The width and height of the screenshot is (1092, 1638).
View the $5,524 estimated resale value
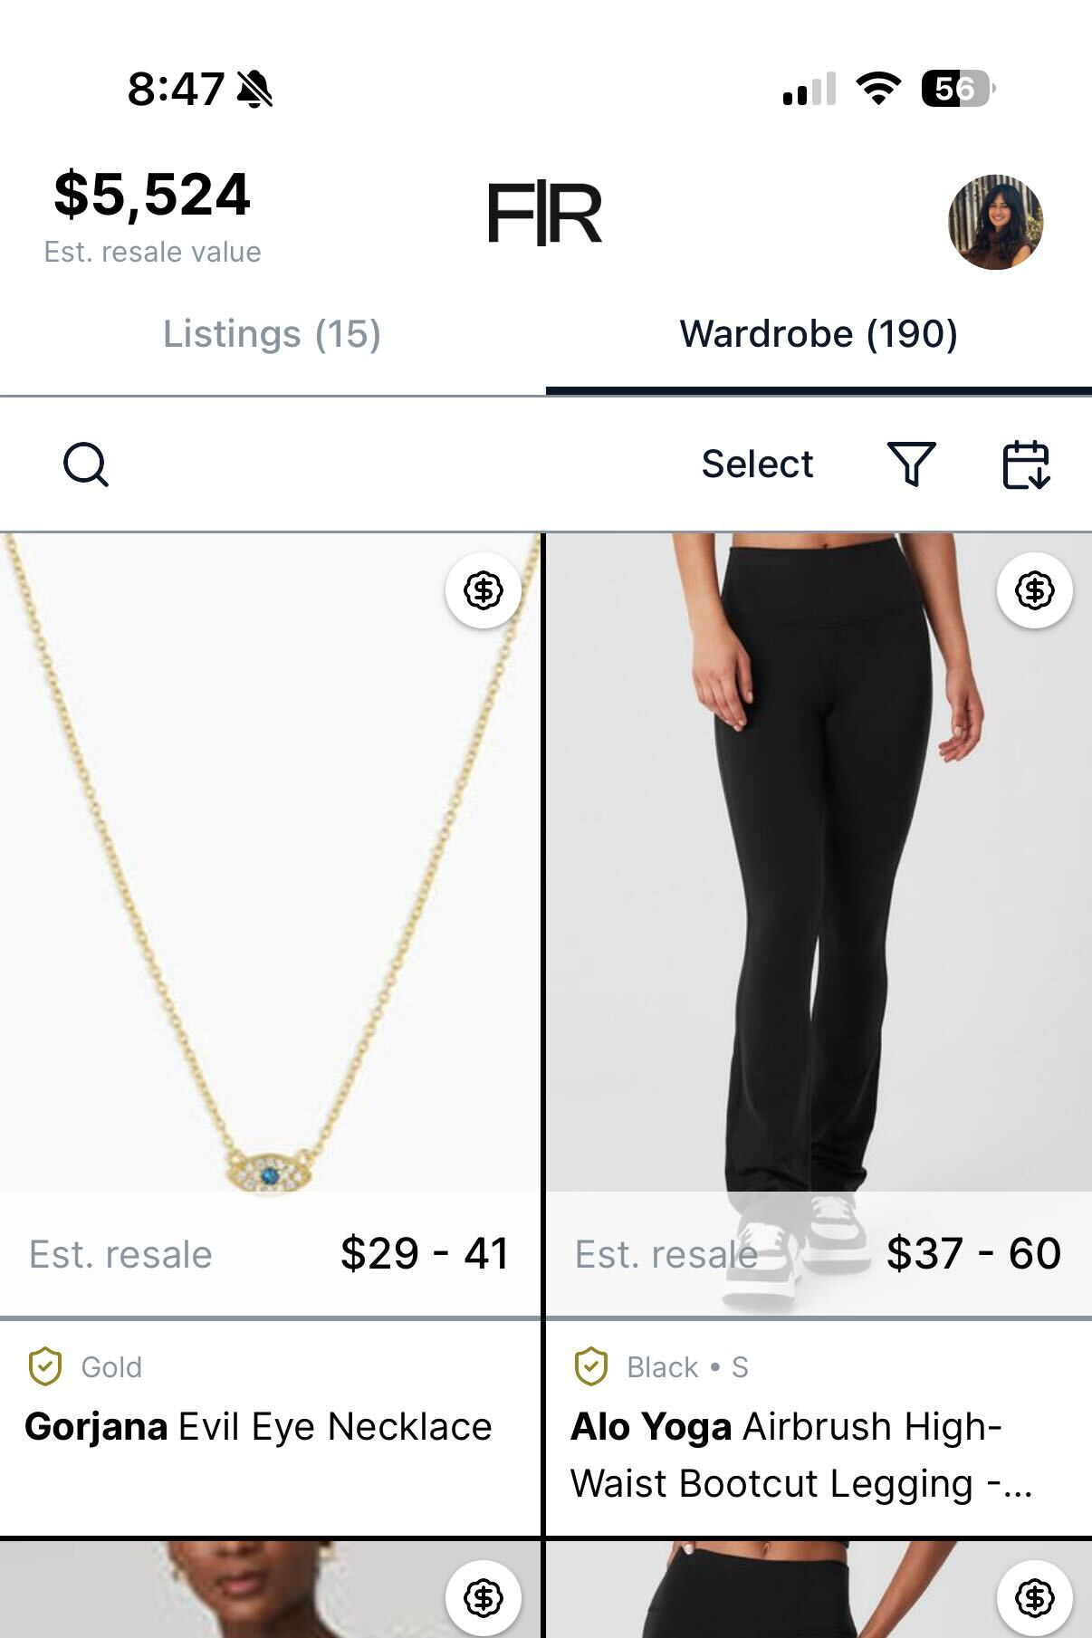click(x=152, y=194)
